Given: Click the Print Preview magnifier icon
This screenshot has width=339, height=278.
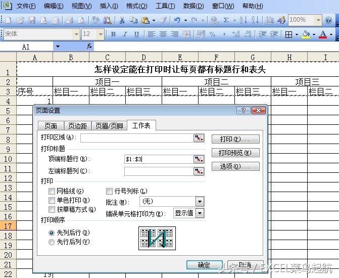Looking at the screenshot, I should pyautogui.click(x=81, y=20).
